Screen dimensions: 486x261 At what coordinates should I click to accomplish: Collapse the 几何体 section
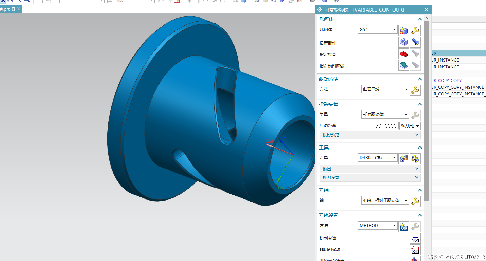[x=420, y=19]
